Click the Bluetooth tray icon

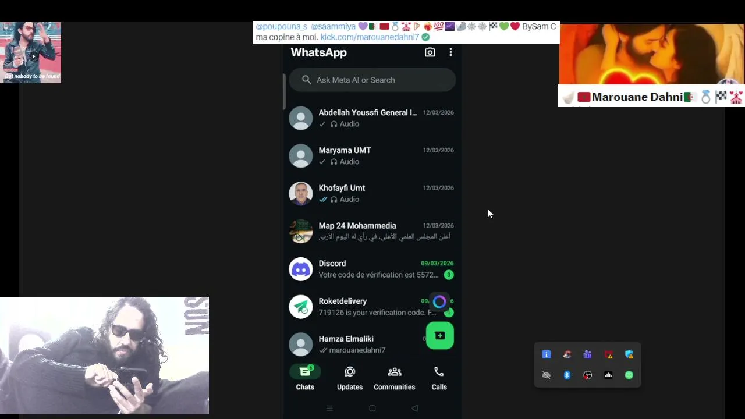pyautogui.click(x=567, y=375)
